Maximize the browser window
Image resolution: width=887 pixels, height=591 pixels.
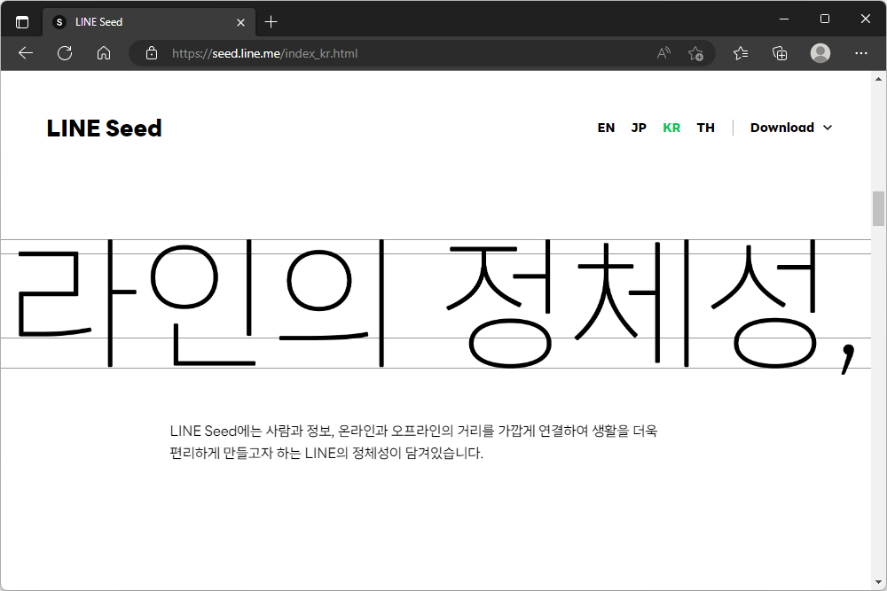pyautogui.click(x=825, y=19)
